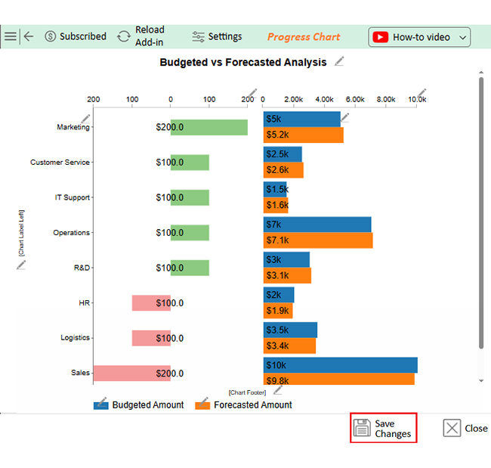Open the hamburger menu
The height and width of the screenshot is (468, 491).
tap(10, 36)
